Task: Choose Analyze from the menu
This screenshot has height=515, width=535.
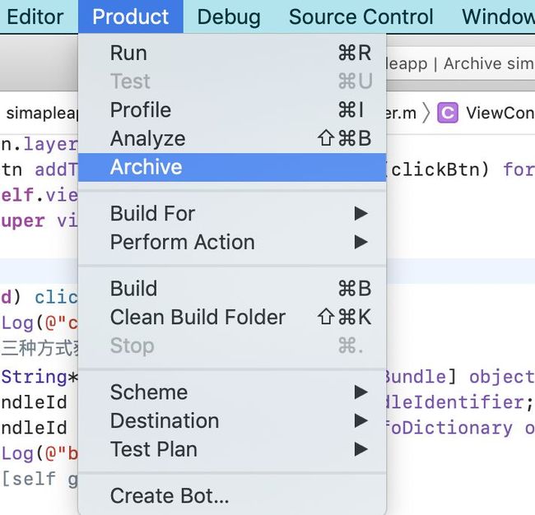Action: pyautogui.click(x=232, y=138)
